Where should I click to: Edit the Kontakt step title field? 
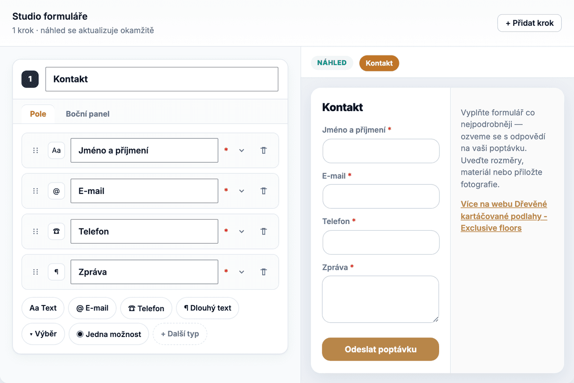click(x=162, y=79)
